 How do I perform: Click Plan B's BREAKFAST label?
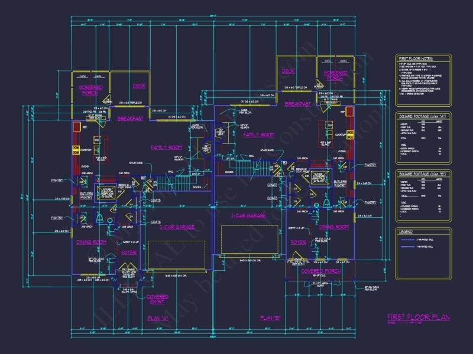pos(297,104)
